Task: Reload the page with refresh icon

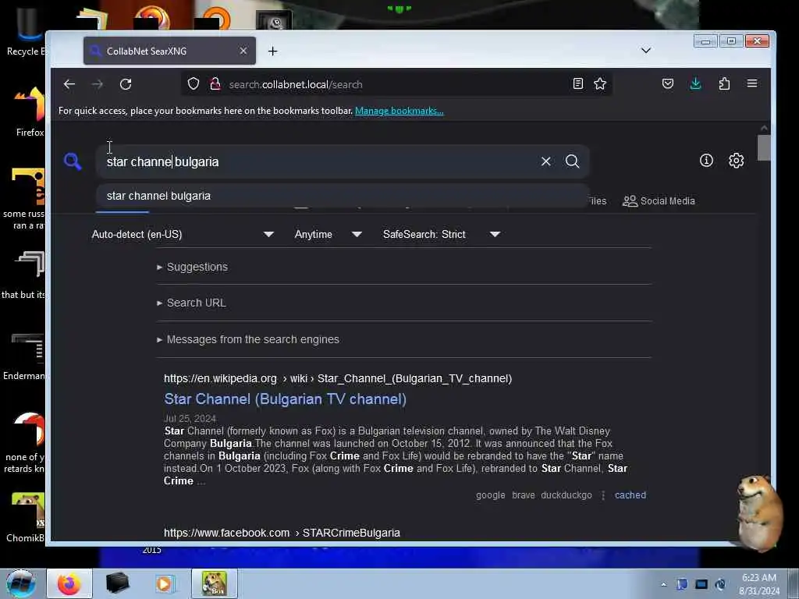Action: pyautogui.click(x=126, y=84)
